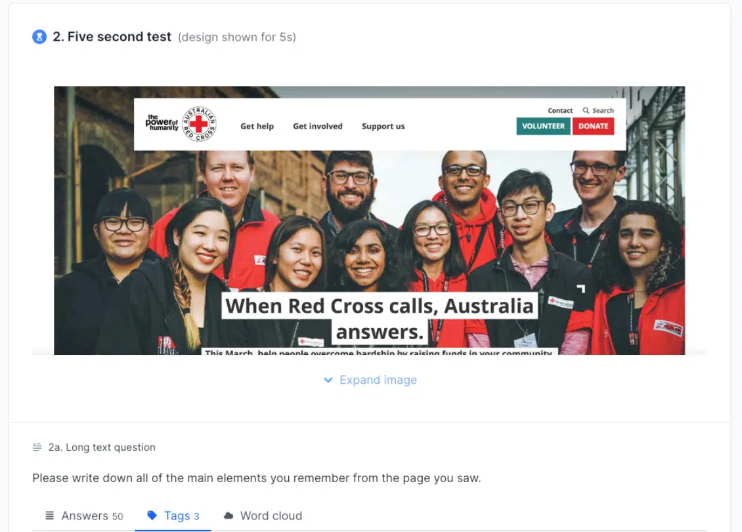Click the blue hourglass five second test icon
Screen dimensions: 742x532
tap(39, 37)
